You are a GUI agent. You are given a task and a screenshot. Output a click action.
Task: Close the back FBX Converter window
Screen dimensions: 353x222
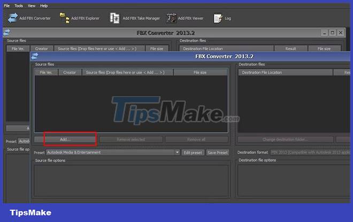pyautogui.click(x=341, y=33)
